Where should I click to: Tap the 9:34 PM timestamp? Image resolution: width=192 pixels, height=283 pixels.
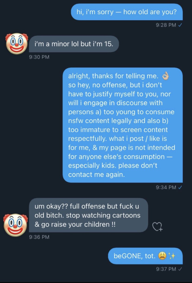(166, 187)
